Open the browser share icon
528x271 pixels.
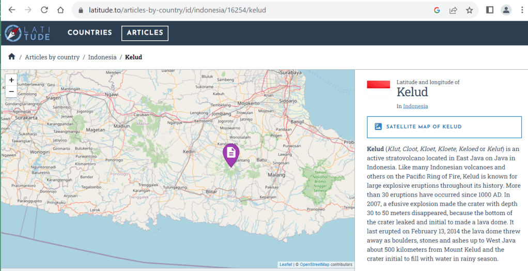453,10
